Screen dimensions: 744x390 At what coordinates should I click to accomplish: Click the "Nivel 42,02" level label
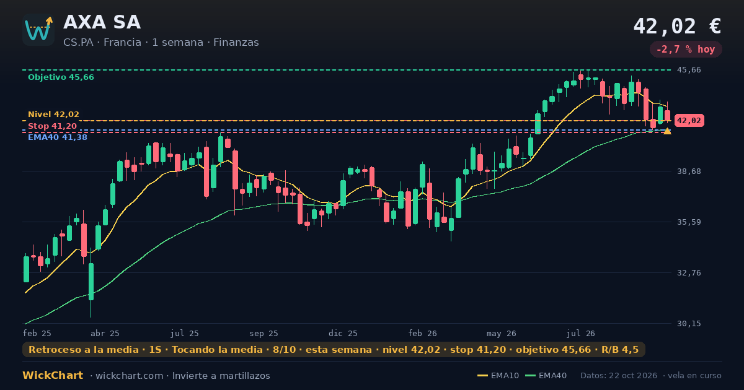(53, 115)
